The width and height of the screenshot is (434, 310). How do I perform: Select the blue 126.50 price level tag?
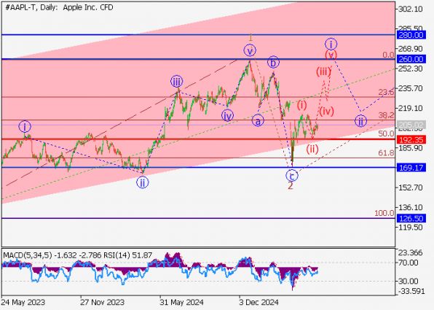[411, 219]
